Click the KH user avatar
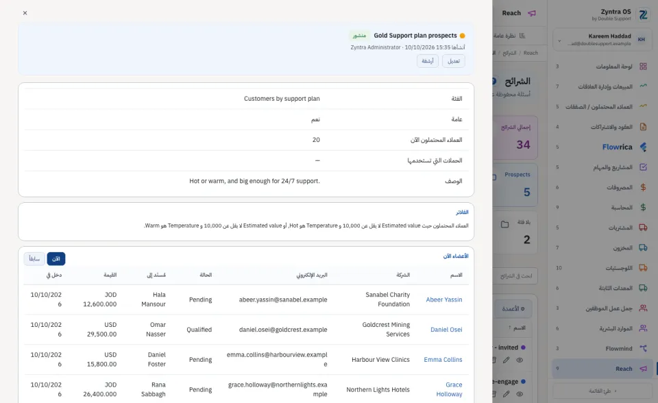 click(x=642, y=40)
